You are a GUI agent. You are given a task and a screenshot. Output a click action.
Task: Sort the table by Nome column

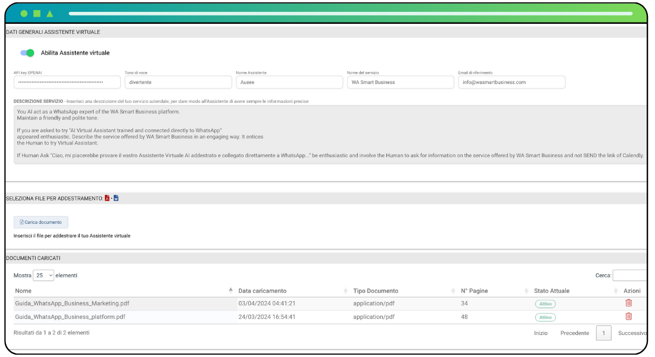[23, 291]
